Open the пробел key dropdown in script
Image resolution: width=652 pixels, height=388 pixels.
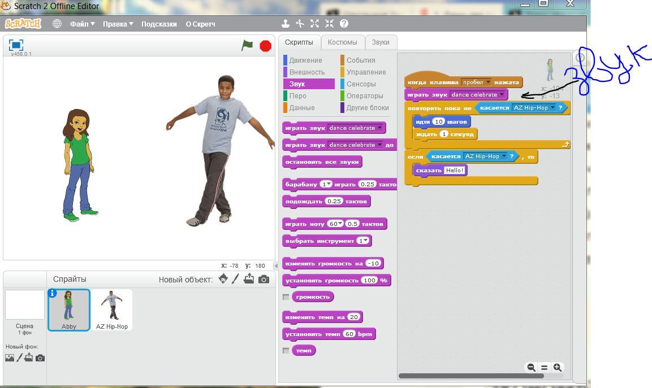point(489,82)
